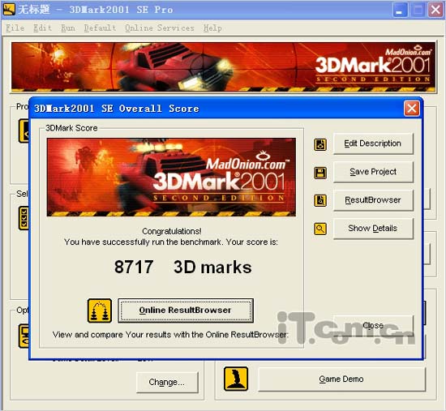Click the Show Details magnifier icon

point(320,229)
